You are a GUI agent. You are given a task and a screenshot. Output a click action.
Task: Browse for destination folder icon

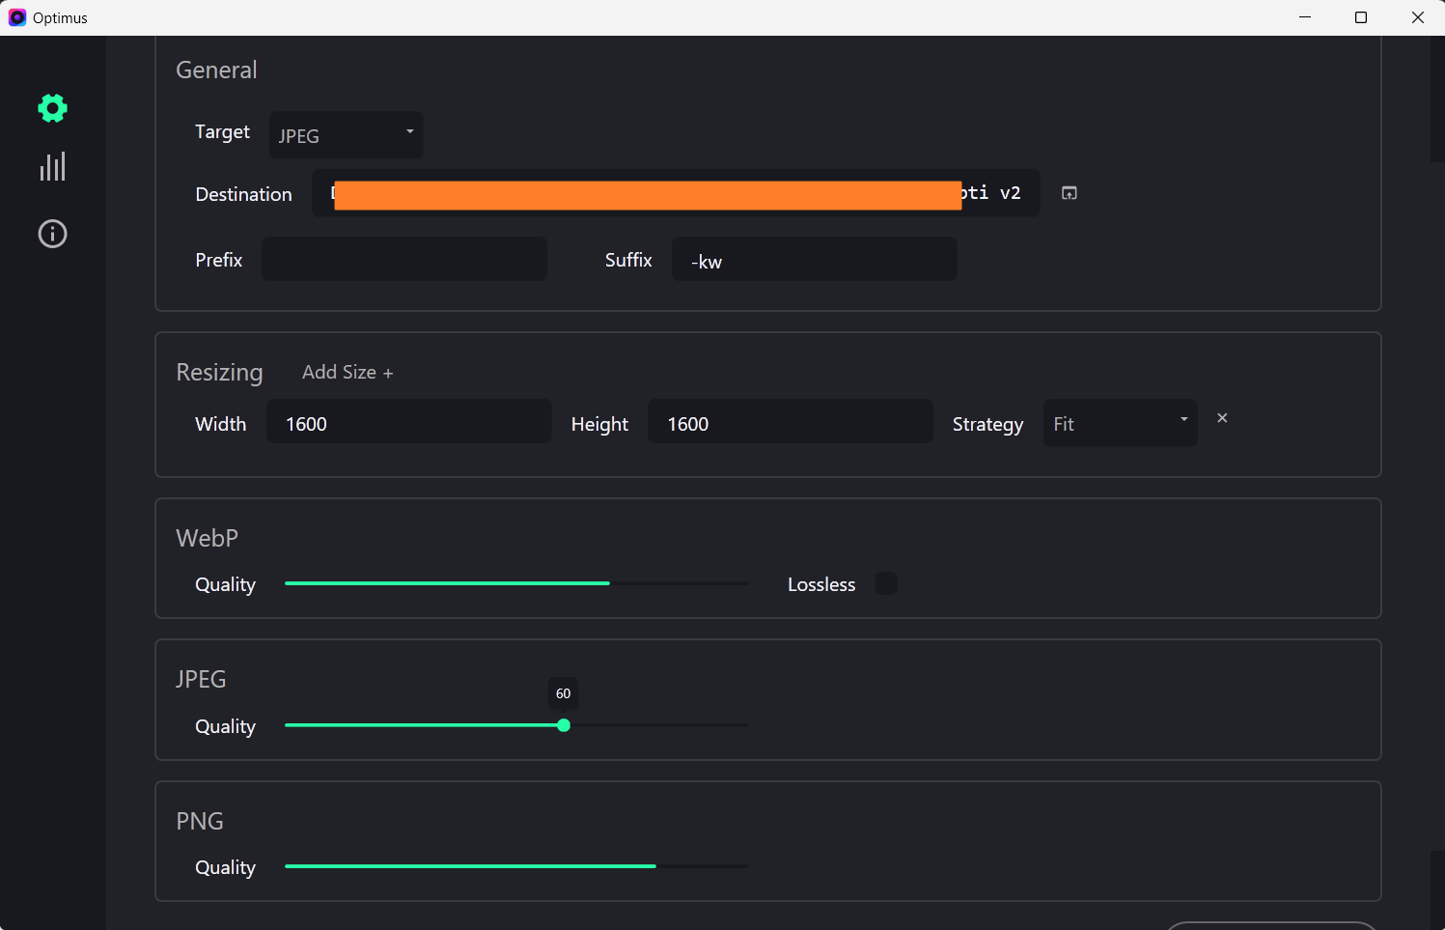(1069, 193)
